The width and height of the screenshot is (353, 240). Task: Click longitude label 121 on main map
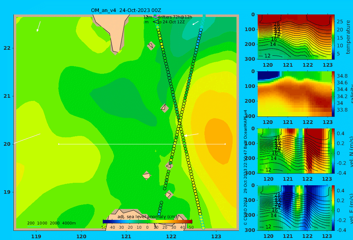[126, 236]
